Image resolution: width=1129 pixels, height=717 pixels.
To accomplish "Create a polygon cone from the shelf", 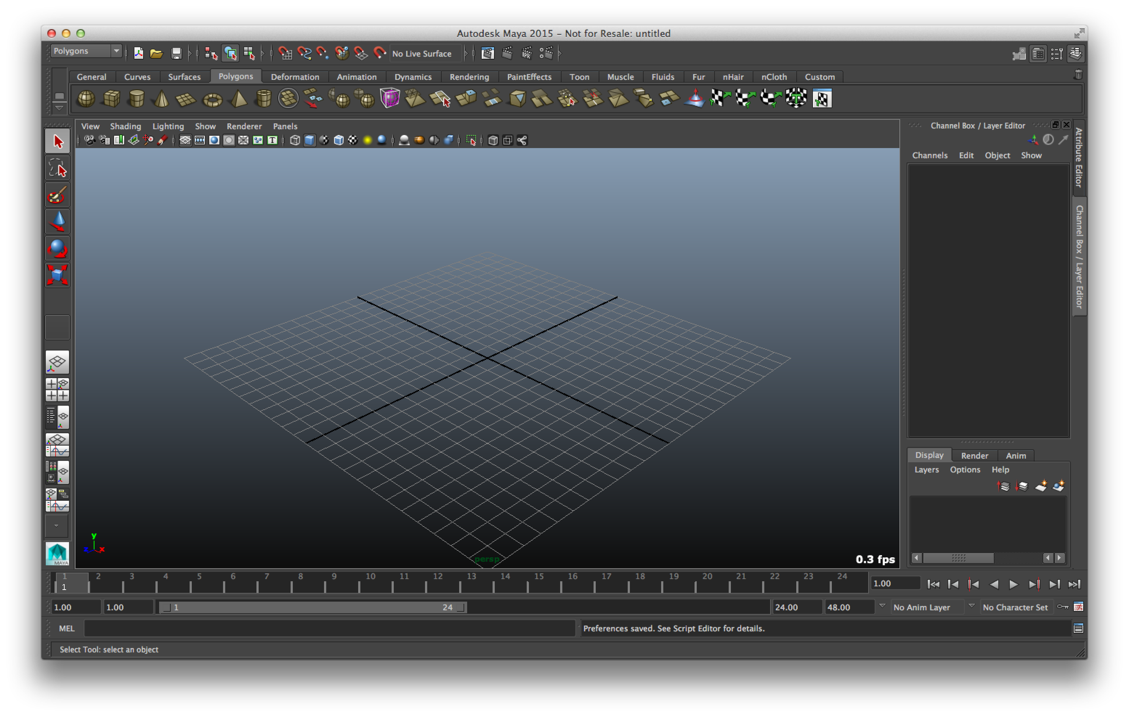I will tap(162, 99).
